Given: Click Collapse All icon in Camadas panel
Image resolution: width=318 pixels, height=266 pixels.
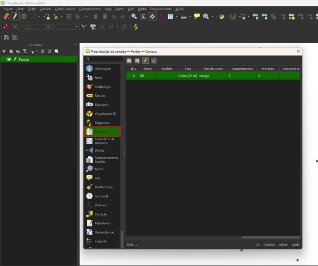Looking at the screenshot, I should coord(49,51).
